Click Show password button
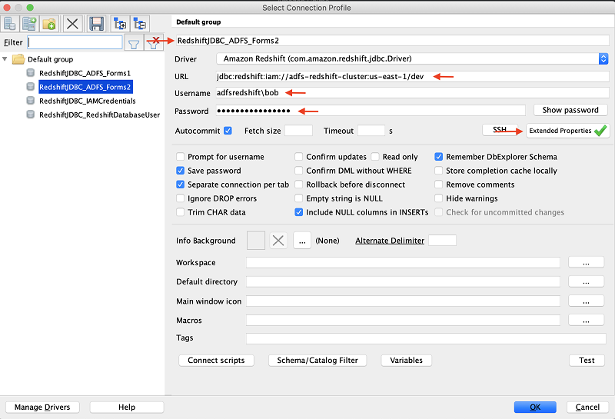615x419 pixels. 570,110
